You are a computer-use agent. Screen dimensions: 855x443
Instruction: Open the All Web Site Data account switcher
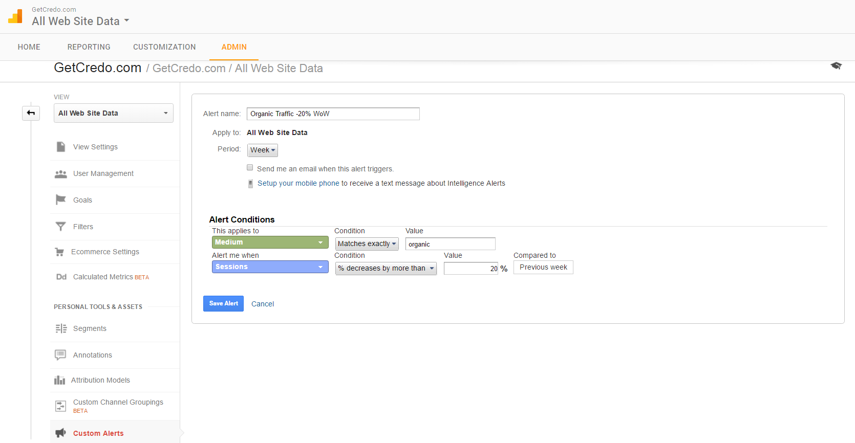click(80, 21)
